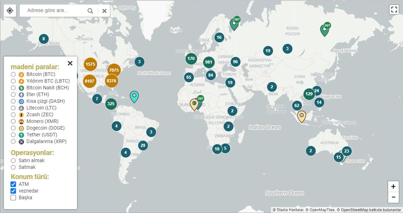Open the 325 cluster near Colombia
Screen dimensions: 403x213
[x=111, y=104]
